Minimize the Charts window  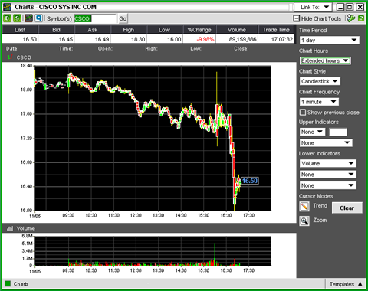pyautogui.click(x=340, y=7)
